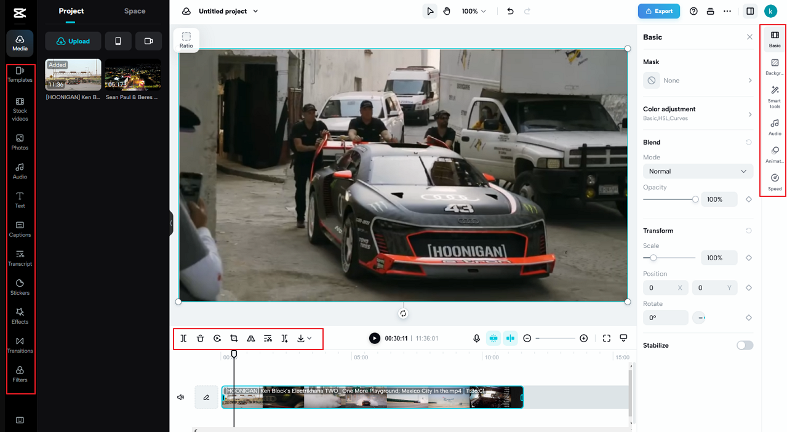Click the microphone record voiceover icon

476,338
